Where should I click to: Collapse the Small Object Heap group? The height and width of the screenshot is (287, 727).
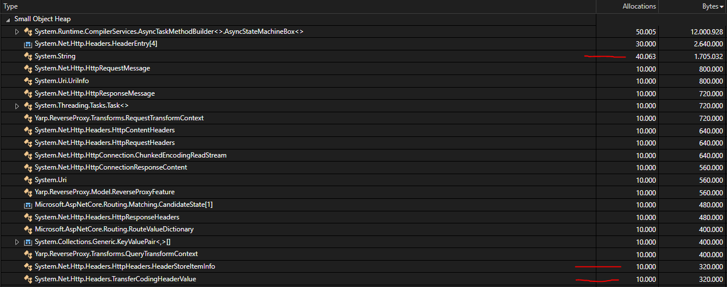[x=8, y=19]
